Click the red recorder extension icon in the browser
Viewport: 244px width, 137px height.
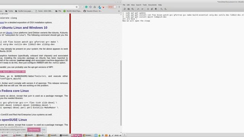point(103,7)
